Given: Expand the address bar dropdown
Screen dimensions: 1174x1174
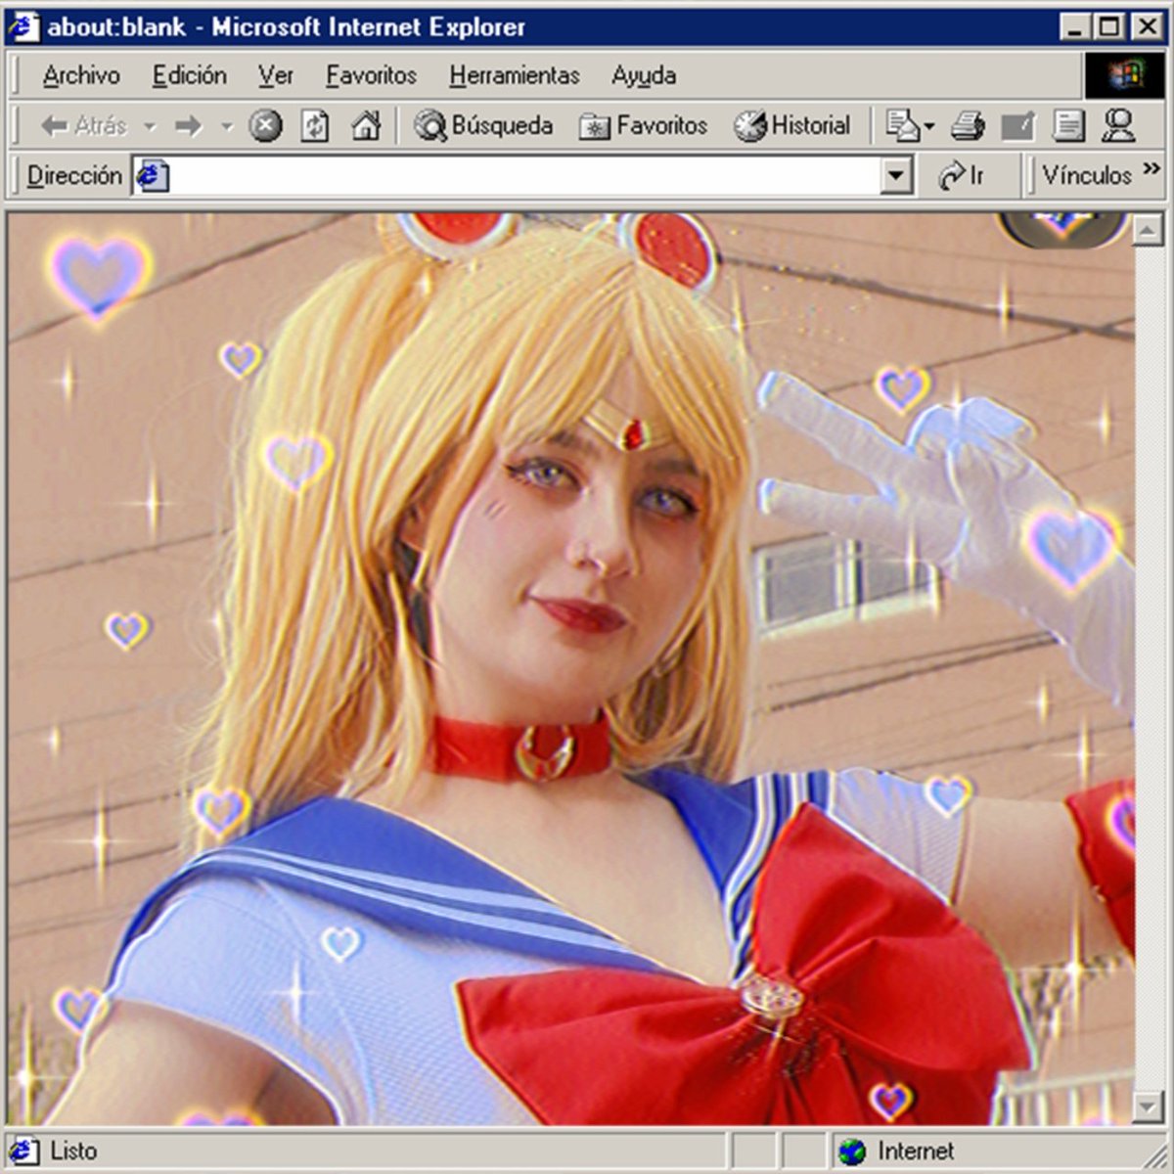Looking at the screenshot, I should click(896, 177).
